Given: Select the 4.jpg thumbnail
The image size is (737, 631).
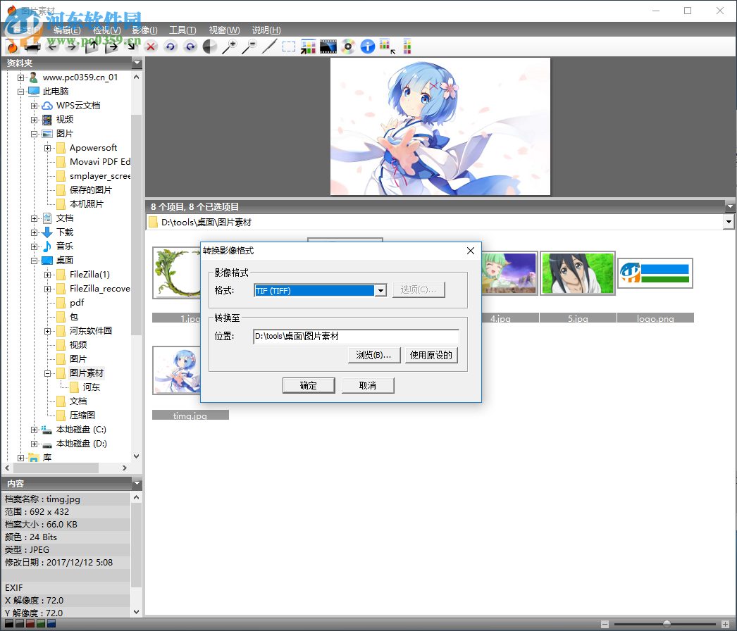Looking at the screenshot, I should click(x=509, y=273).
